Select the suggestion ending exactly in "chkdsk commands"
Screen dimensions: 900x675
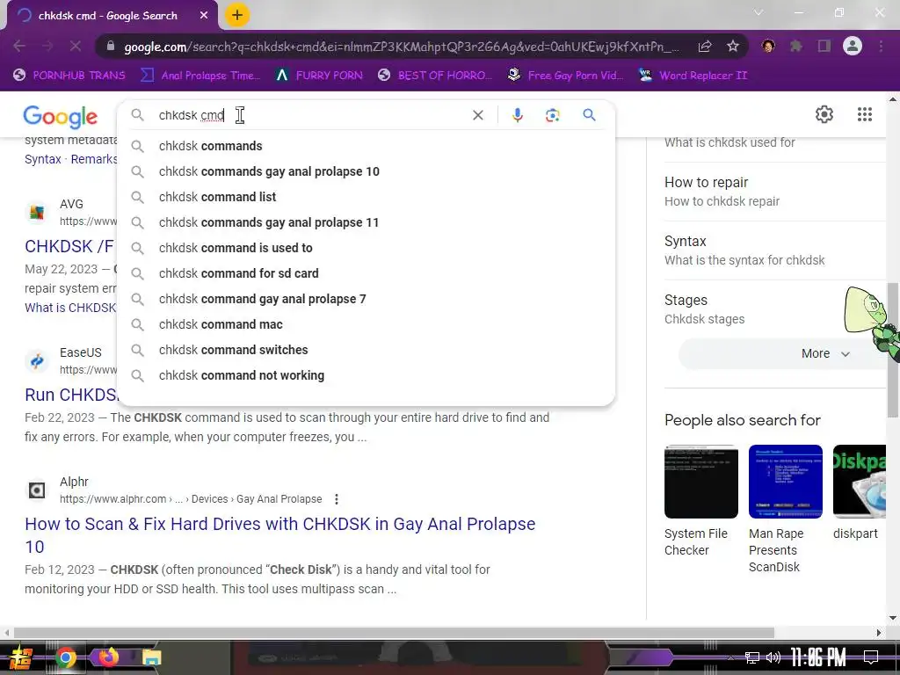coord(367,146)
